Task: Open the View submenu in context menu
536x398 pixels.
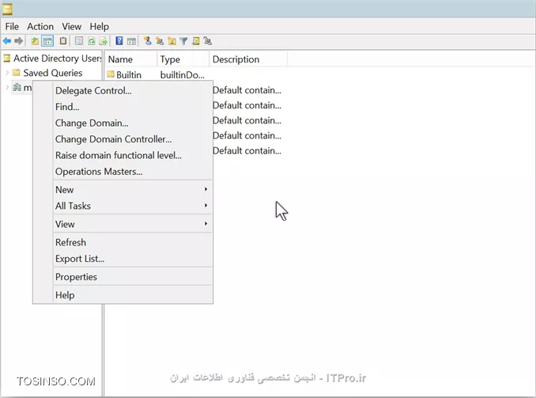Action: coord(133,224)
